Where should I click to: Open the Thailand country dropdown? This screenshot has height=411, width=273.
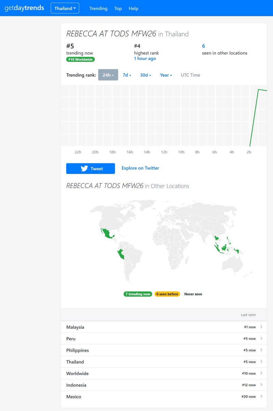tap(65, 8)
